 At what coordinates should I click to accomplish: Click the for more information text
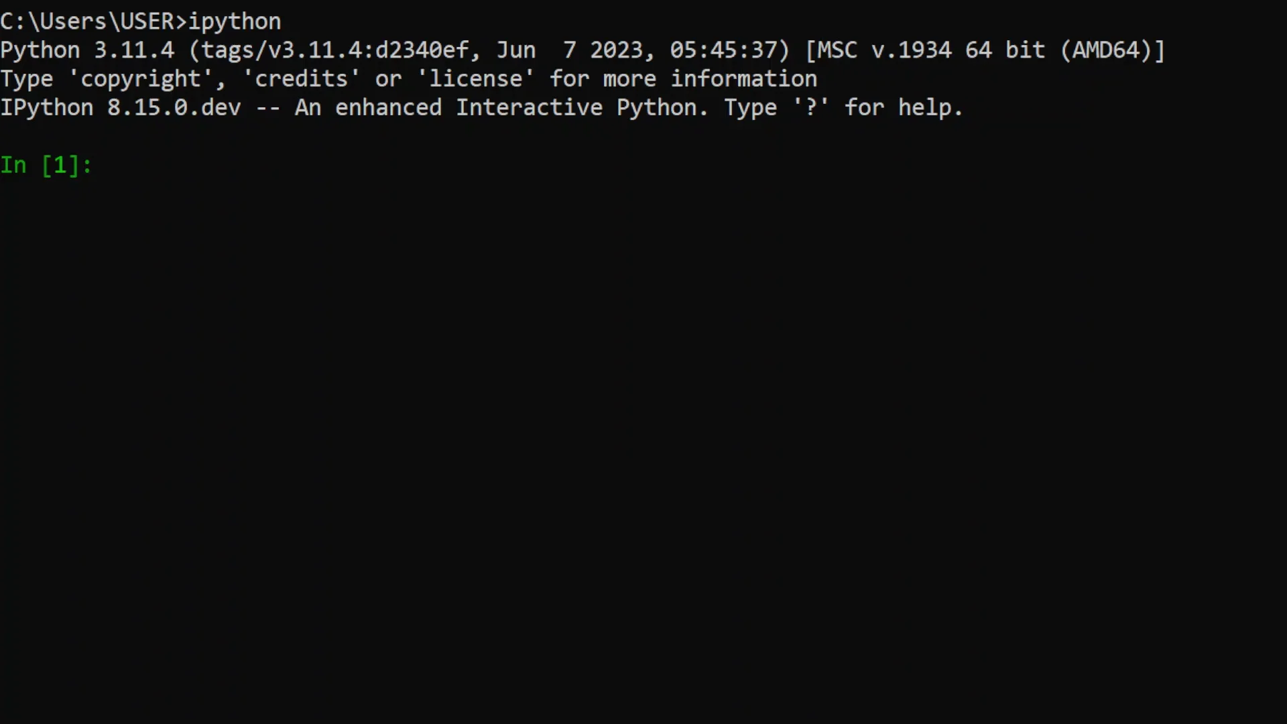(684, 79)
